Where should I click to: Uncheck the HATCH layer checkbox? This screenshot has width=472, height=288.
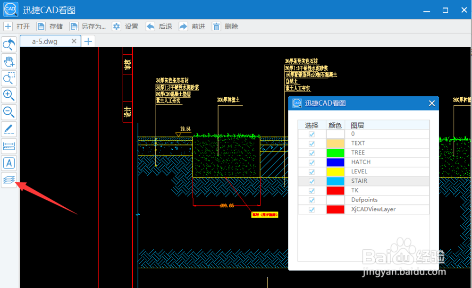pyautogui.click(x=312, y=162)
